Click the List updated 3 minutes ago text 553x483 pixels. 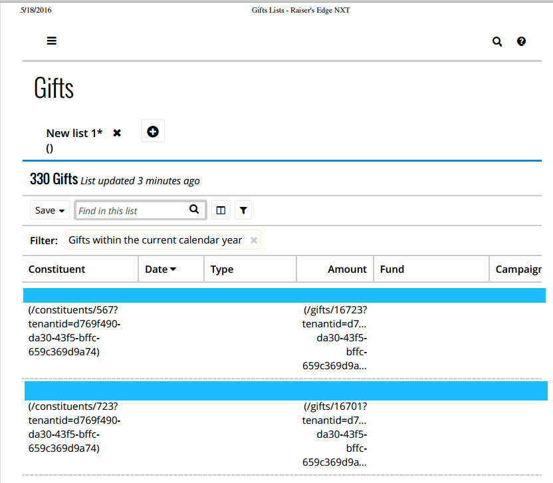140,181
